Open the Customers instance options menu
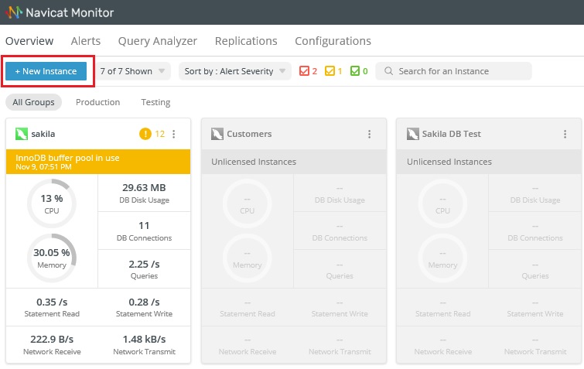 pyautogui.click(x=370, y=134)
